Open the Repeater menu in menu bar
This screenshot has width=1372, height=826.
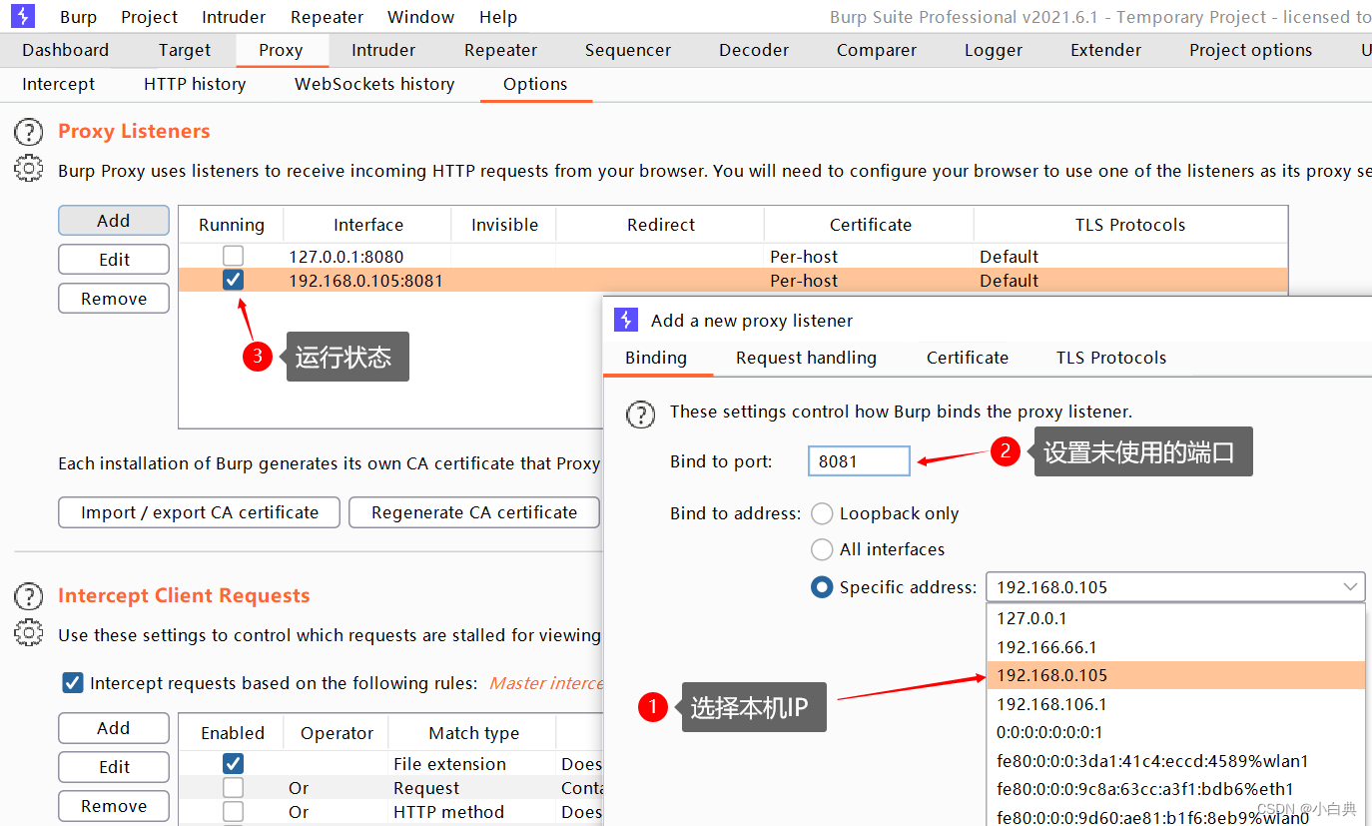click(328, 17)
